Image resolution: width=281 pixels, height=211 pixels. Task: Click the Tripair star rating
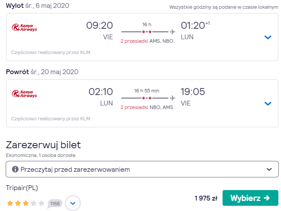[x=25, y=203]
